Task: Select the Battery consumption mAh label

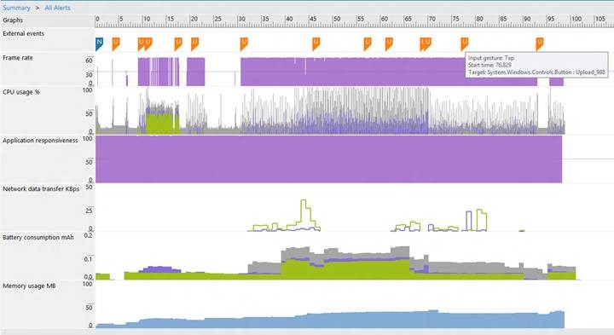Action: 38,238
